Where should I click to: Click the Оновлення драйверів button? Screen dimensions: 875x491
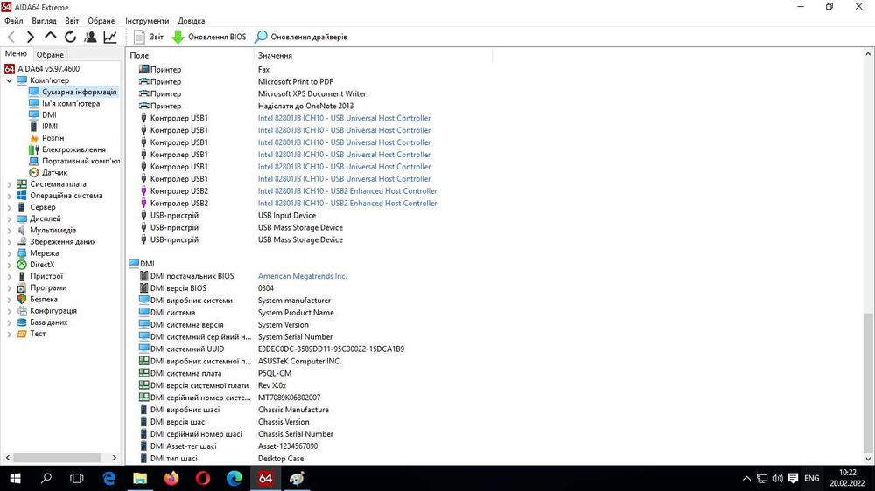[301, 37]
